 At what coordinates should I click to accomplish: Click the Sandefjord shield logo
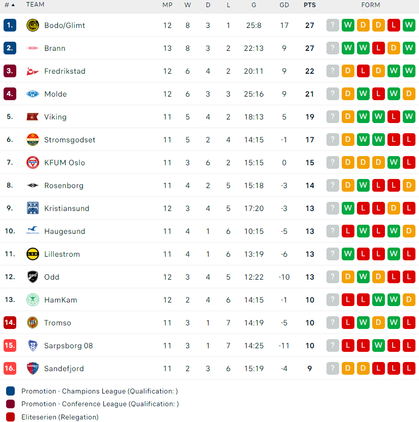point(33,369)
